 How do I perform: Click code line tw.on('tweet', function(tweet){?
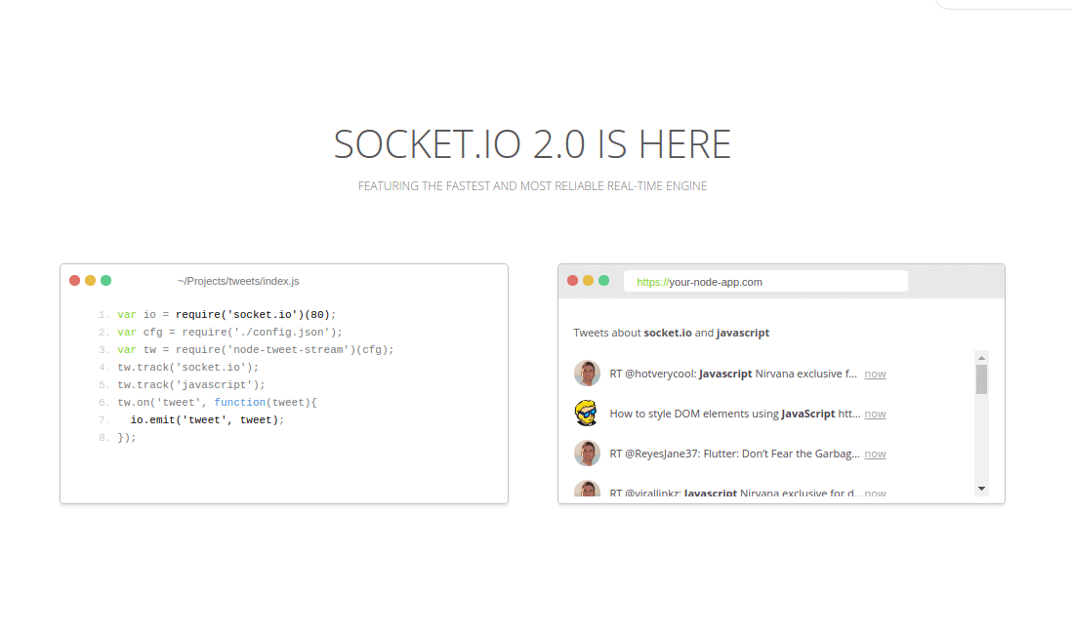coord(217,403)
